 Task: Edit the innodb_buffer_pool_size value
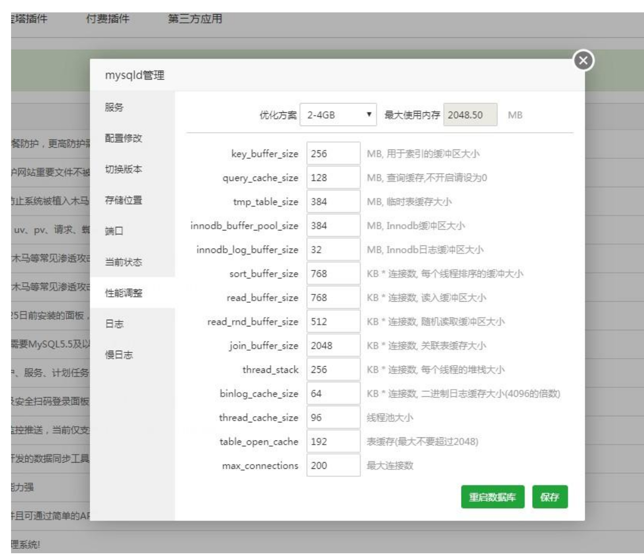click(333, 226)
